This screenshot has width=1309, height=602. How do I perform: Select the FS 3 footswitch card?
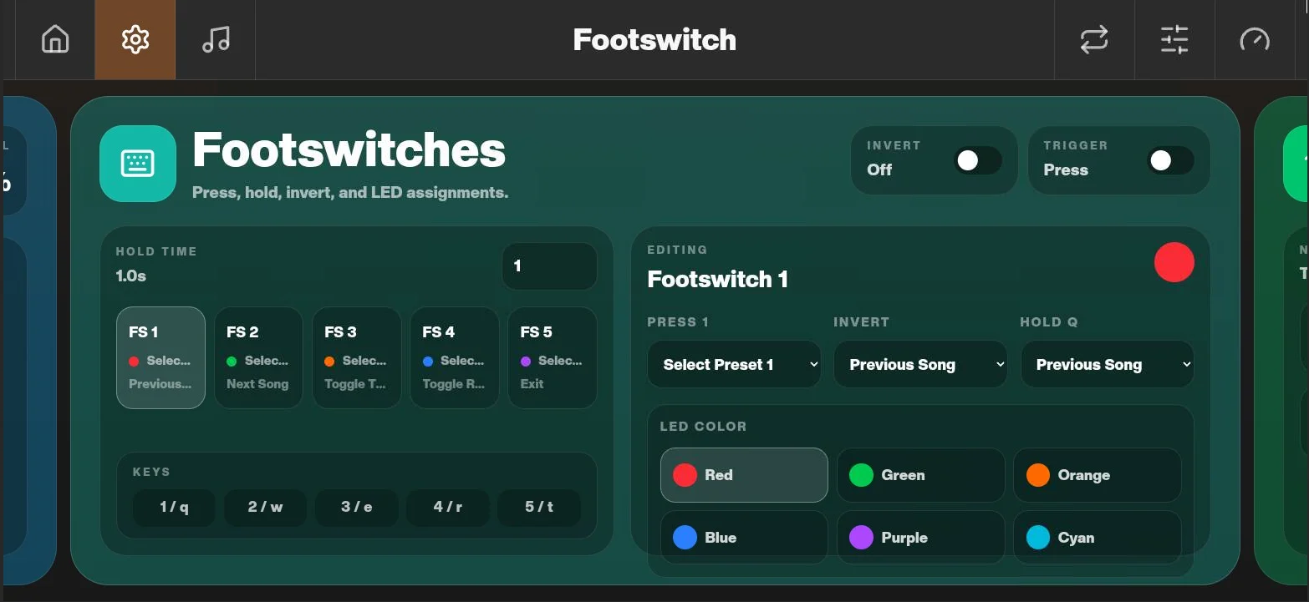(356, 357)
